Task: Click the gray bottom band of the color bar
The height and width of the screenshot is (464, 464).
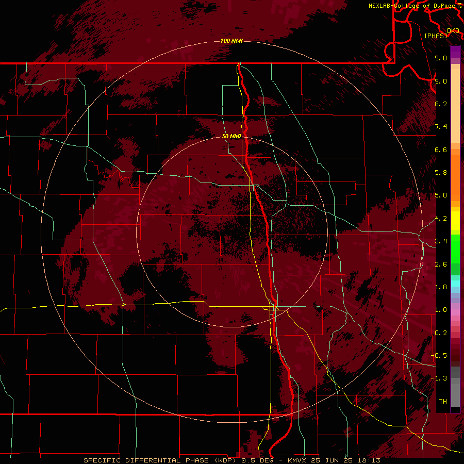Action: pos(455,388)
